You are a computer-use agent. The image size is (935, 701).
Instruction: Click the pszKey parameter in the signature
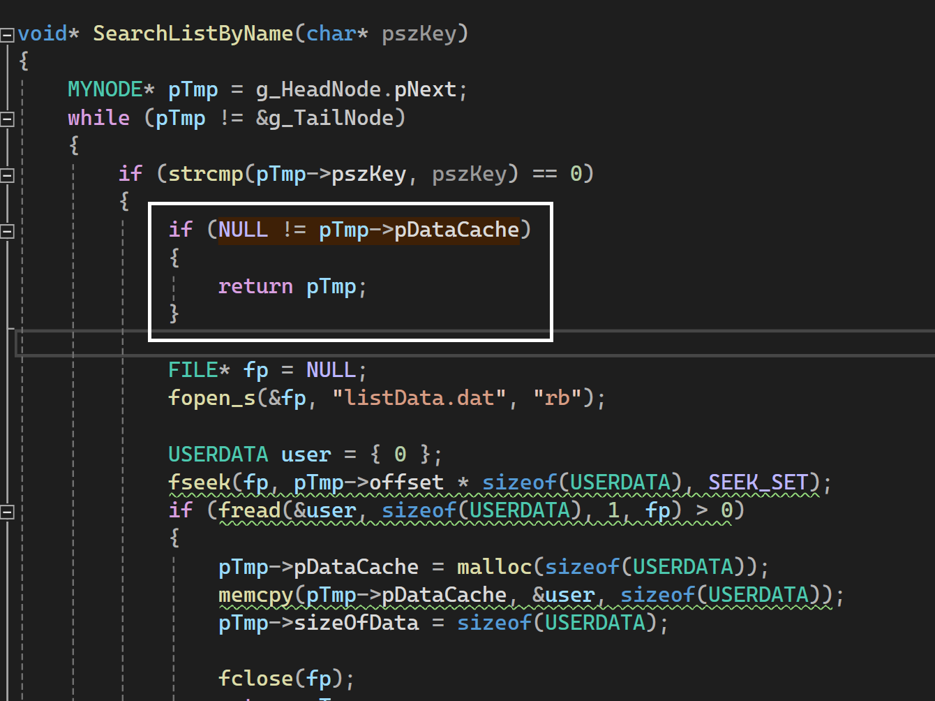(419, 34)
